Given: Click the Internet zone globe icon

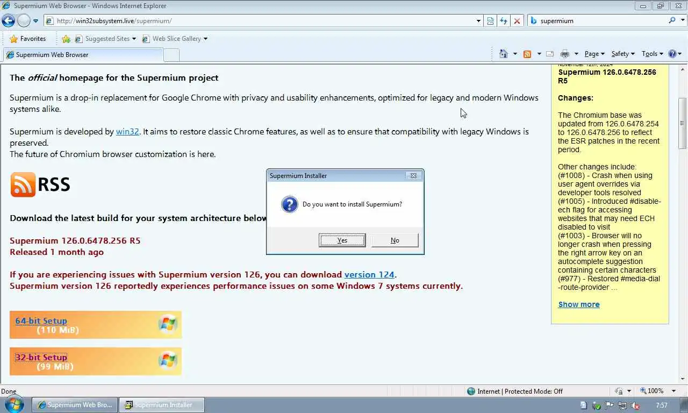Looking at the screenshot, I should coord(471,391).
